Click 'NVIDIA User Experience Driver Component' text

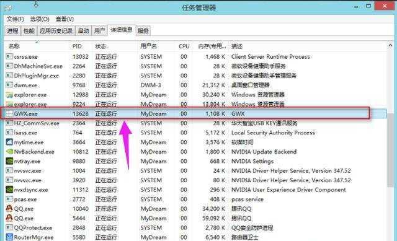pyautogui.click(x=288, y=190)
